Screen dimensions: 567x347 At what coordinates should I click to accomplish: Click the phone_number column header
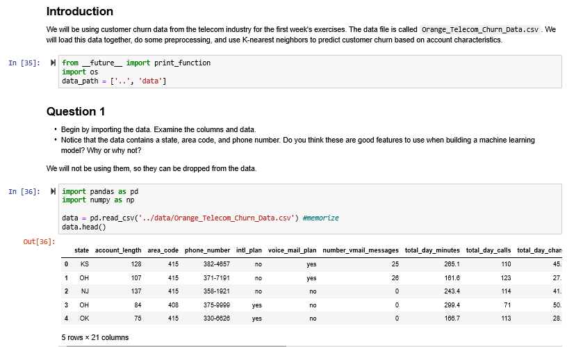pos(207,250)
